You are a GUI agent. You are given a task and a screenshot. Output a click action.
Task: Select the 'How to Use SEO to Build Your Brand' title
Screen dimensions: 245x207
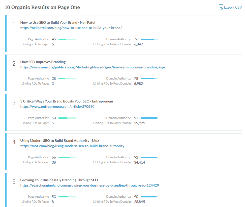[x=57, y=22]
